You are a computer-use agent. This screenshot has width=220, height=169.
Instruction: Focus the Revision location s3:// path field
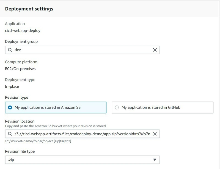point(82,134)
